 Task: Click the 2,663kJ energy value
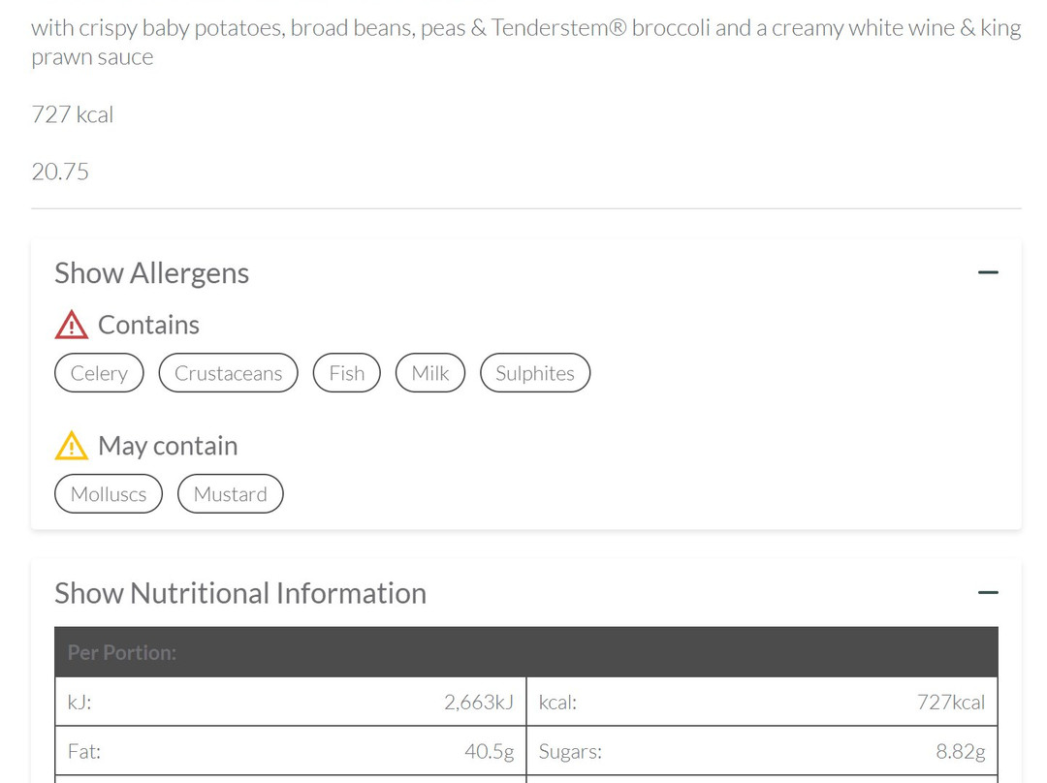pyautogui.click(x=478, y=703)
